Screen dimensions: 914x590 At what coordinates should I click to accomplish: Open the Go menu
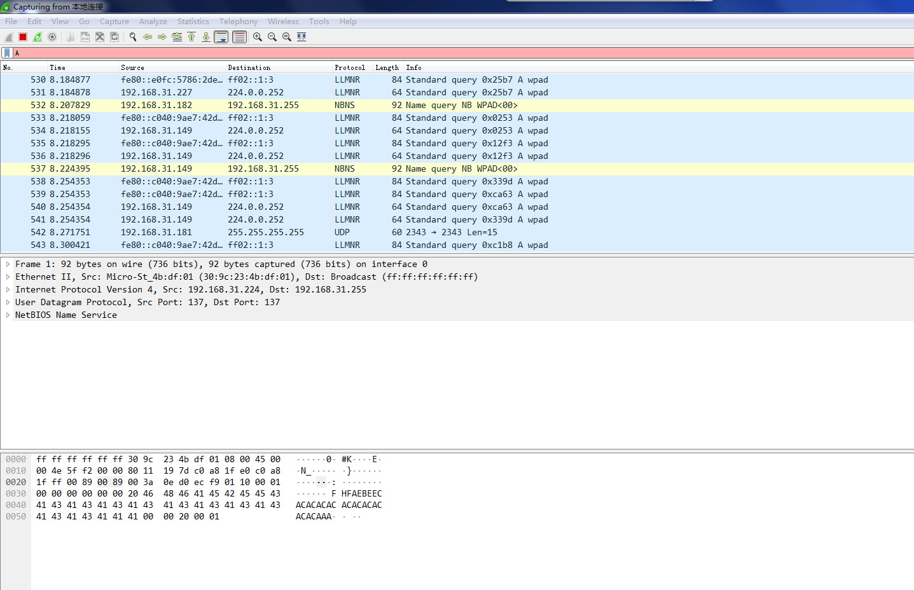(84, 21)
